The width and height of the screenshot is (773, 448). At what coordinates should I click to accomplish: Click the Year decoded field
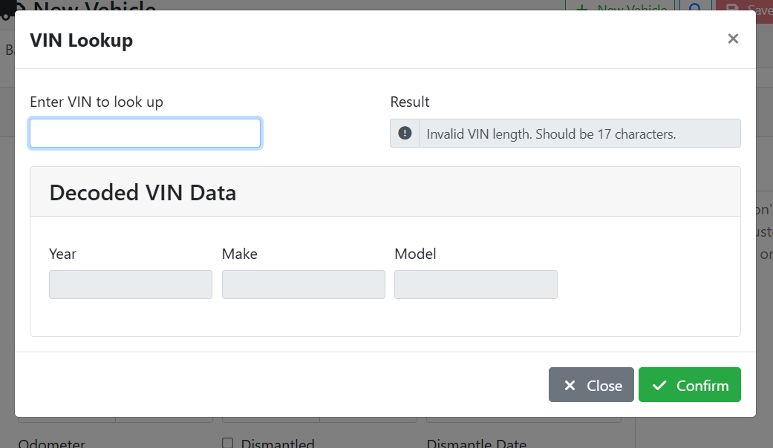pyautogui.click(x=131, y=285)
